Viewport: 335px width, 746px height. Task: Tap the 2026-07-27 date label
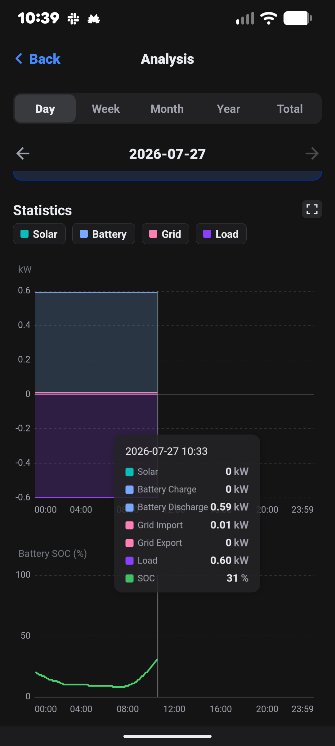(167, 154)
